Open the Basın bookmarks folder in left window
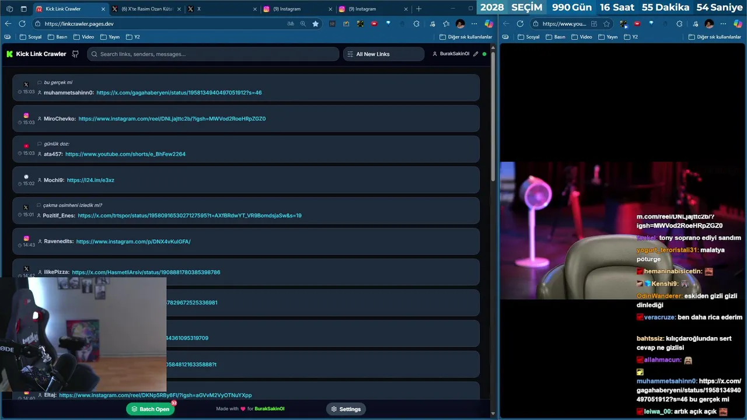 (57, 37)
